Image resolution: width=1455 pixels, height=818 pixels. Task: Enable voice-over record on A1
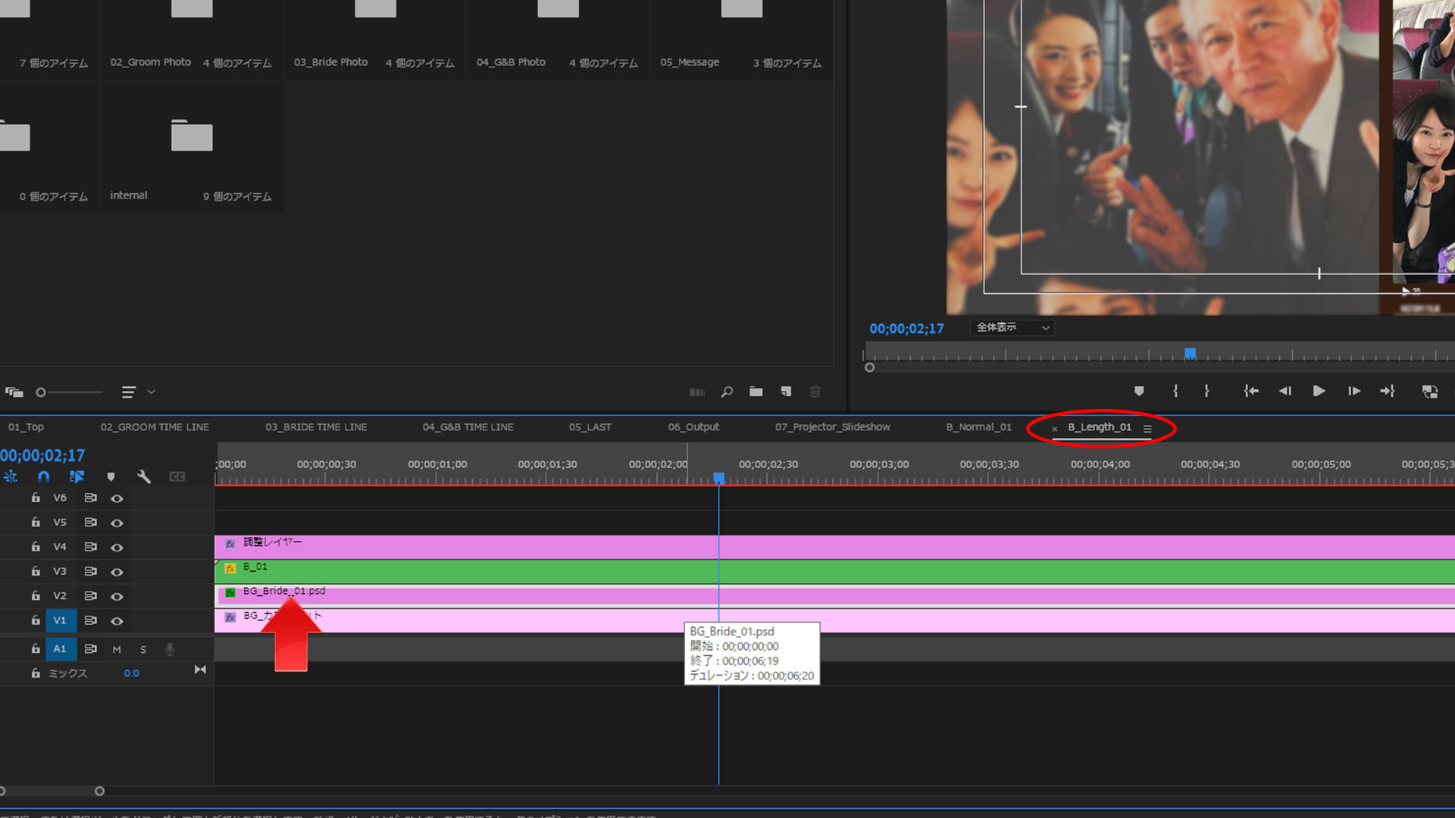(170, 649)
